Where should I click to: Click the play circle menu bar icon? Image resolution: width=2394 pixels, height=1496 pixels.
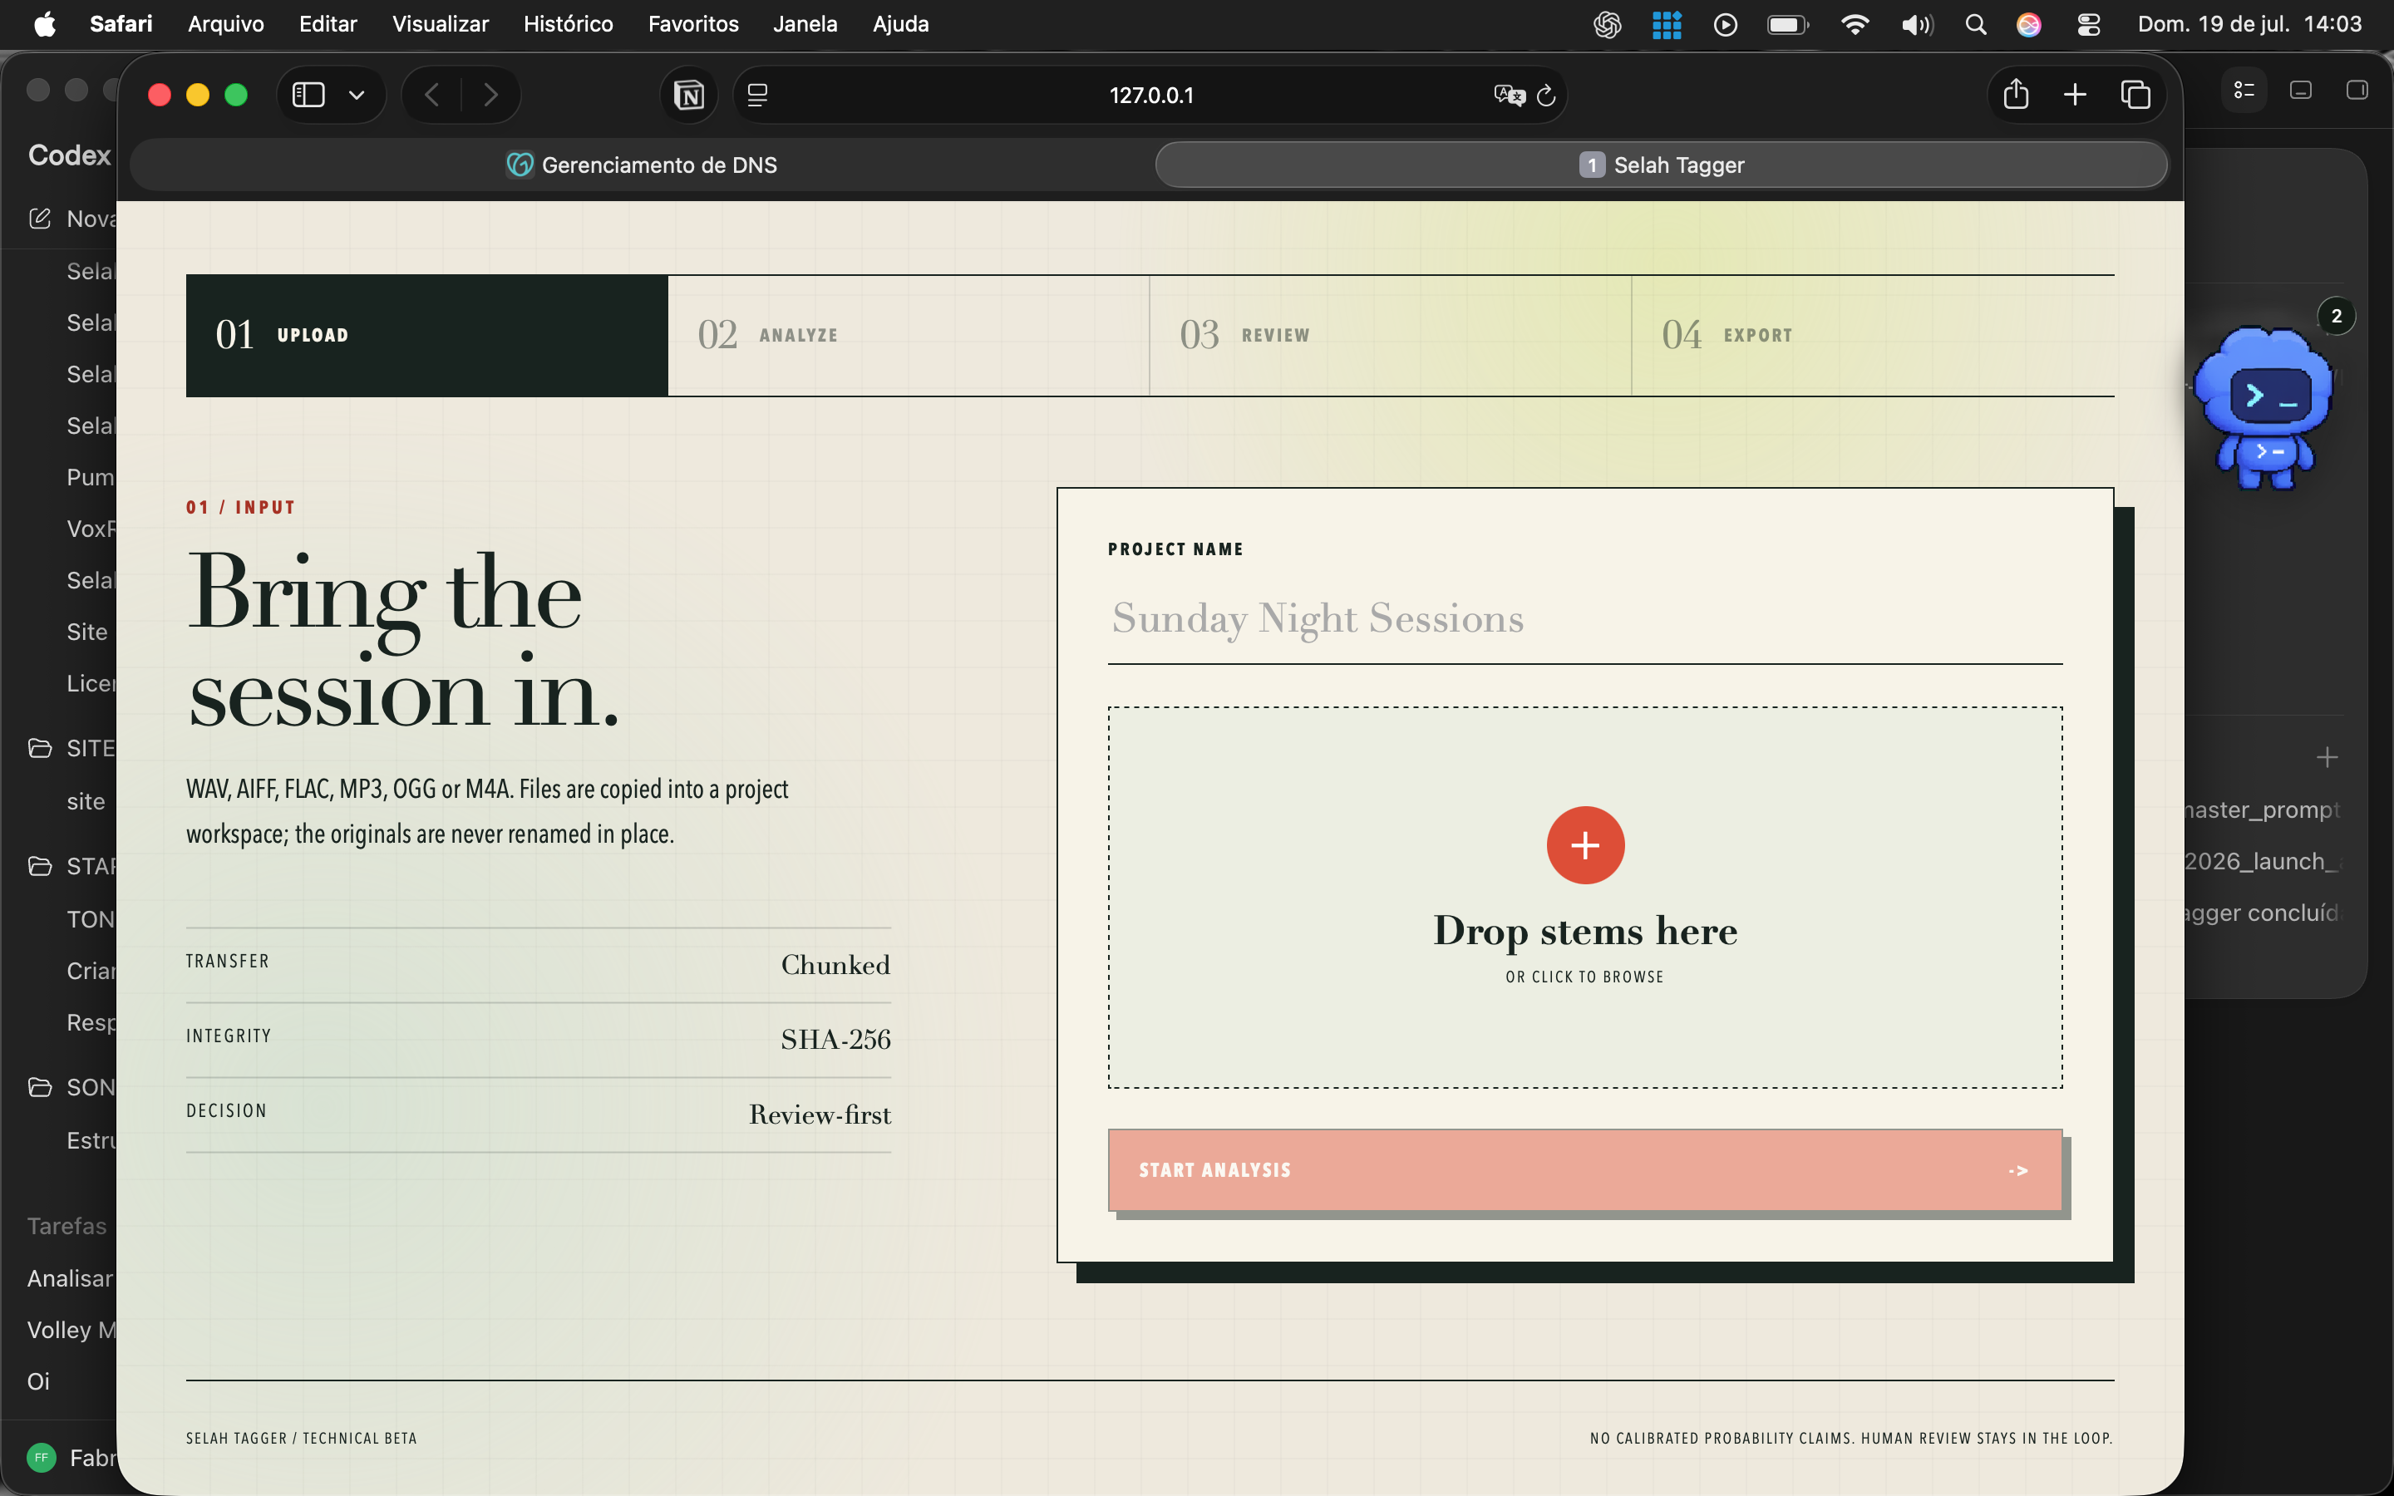pos(1726,24)
